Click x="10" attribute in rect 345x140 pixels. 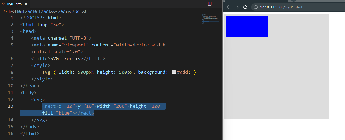click(67, 106)
